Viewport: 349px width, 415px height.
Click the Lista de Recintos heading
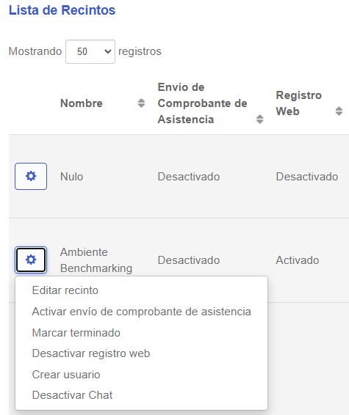(x=62, y=10)
